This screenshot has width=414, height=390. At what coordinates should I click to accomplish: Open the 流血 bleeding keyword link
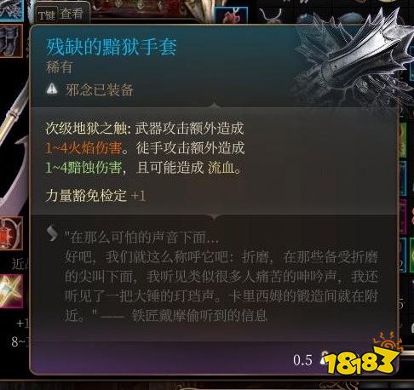click(225, 168)
